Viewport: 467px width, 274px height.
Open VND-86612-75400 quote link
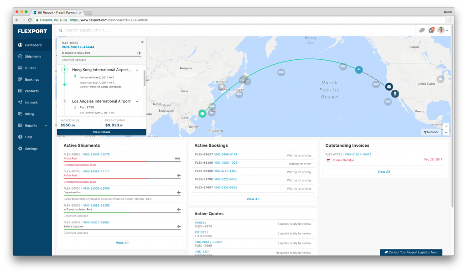tap(208, 242)
